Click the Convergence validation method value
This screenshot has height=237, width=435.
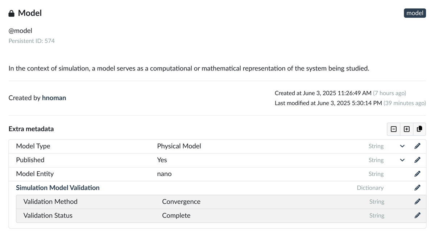(181, 202)
